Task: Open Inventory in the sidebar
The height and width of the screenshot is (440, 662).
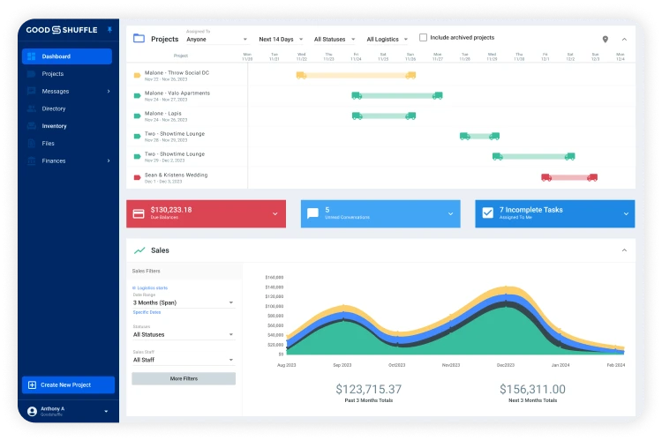Action: pyautogui.click(x=54, y=126)
